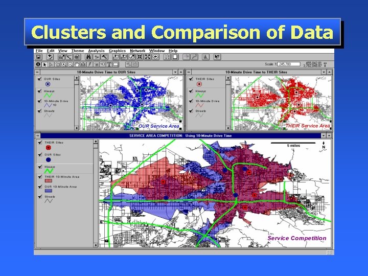Open the Analysis menu
Viewport: 368px width, 276px height.
(96, 51)
